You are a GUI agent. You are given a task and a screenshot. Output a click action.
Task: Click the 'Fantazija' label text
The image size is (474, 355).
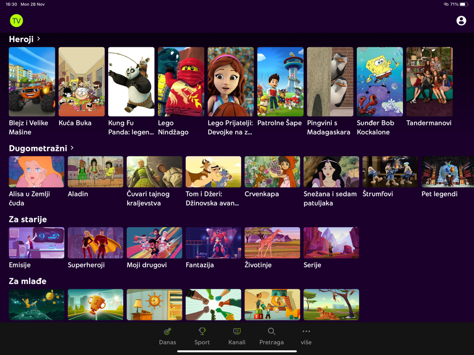[x=200, y=265]
